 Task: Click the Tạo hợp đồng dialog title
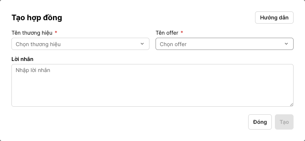pos(37,18)
